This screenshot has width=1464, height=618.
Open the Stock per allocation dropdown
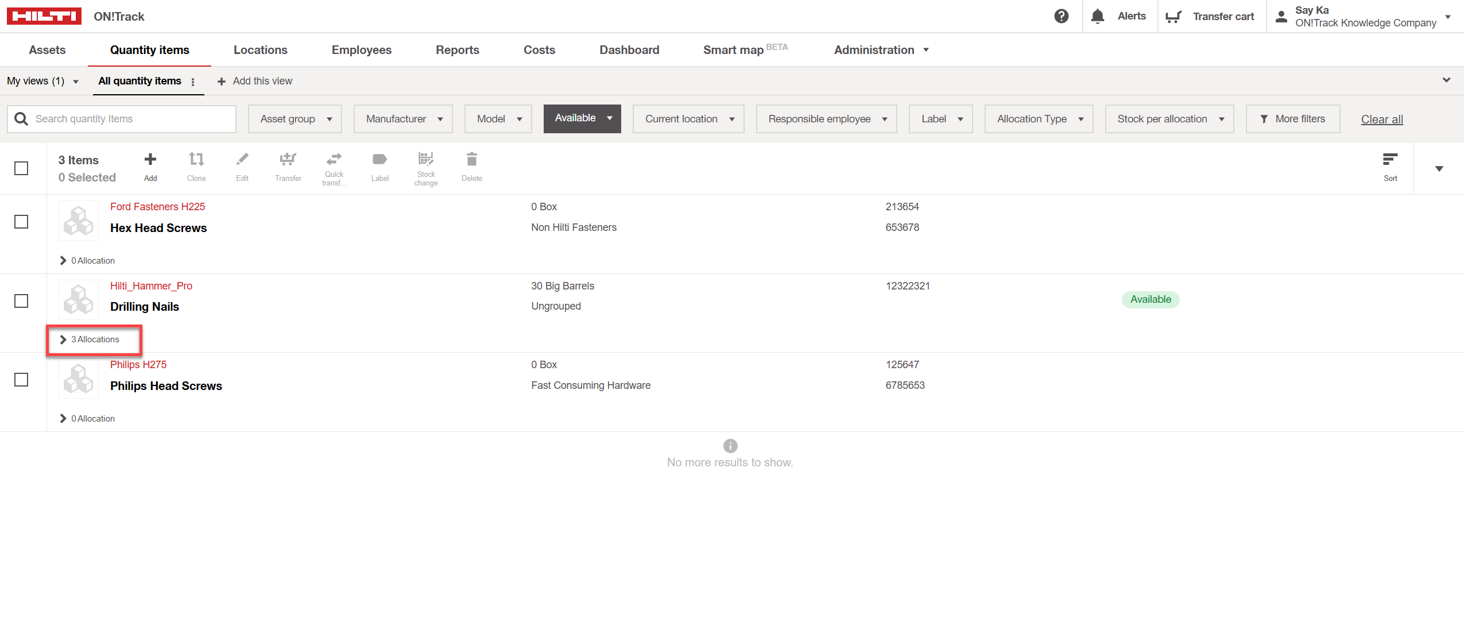tap(1169, 119)
